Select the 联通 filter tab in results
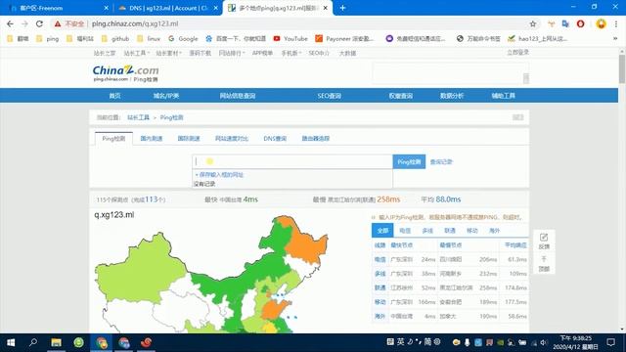The width and height of the screenshot is (626, 352). pos(450,231)
